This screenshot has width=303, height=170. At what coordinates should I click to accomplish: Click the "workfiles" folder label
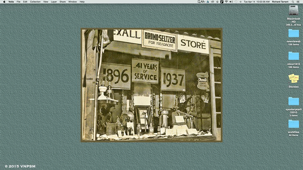point(294,132)
